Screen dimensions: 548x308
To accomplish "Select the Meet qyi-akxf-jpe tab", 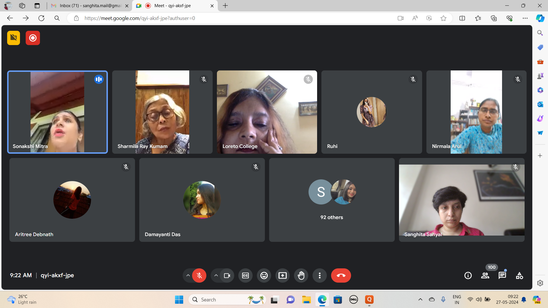I will [x=173, y=6].
